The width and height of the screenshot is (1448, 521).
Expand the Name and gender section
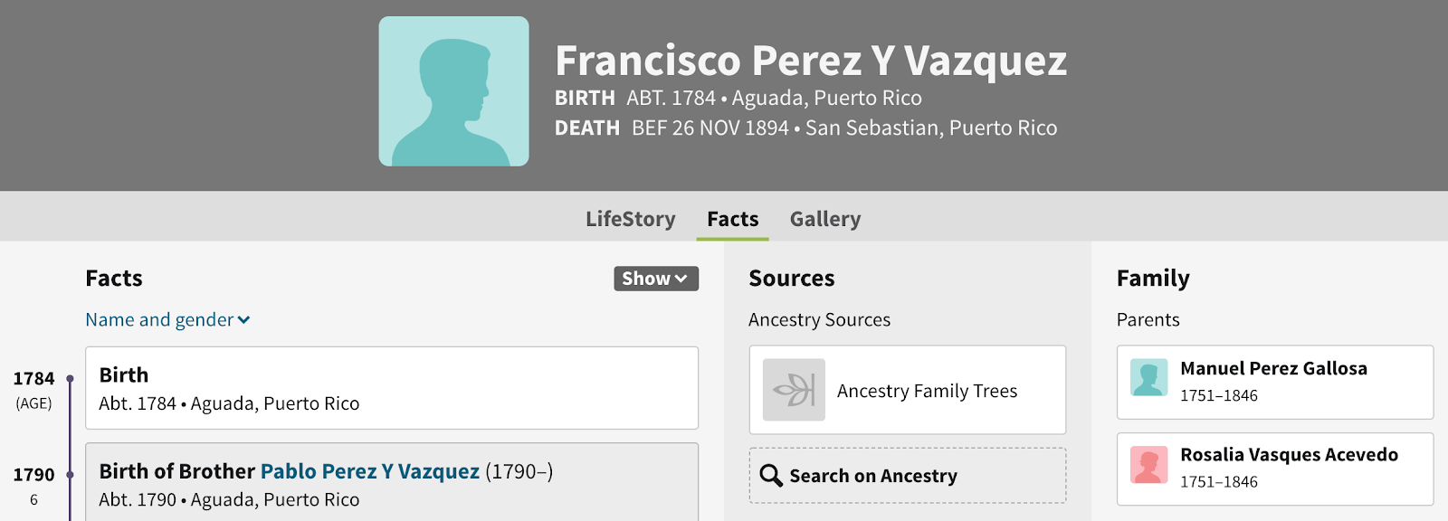click(x=167, y=320)
